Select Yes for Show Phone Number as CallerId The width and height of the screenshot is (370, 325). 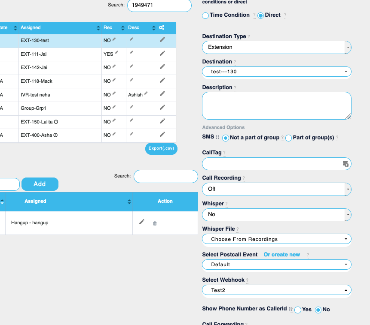tap(298, 310)
